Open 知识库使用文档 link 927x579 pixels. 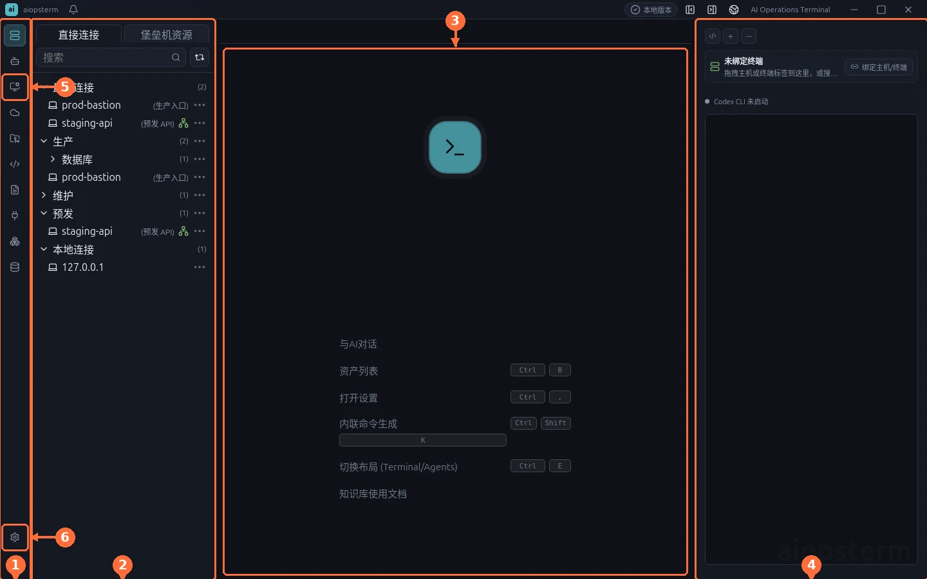click(x=373, y=494)
